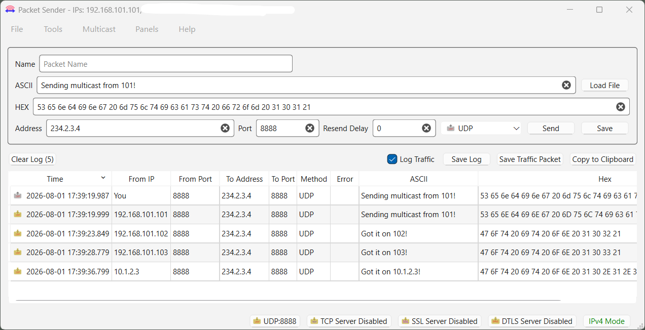Clear the Resend Delay field with its X icon
The image size is (645, 330).
(x=426, y=128)
